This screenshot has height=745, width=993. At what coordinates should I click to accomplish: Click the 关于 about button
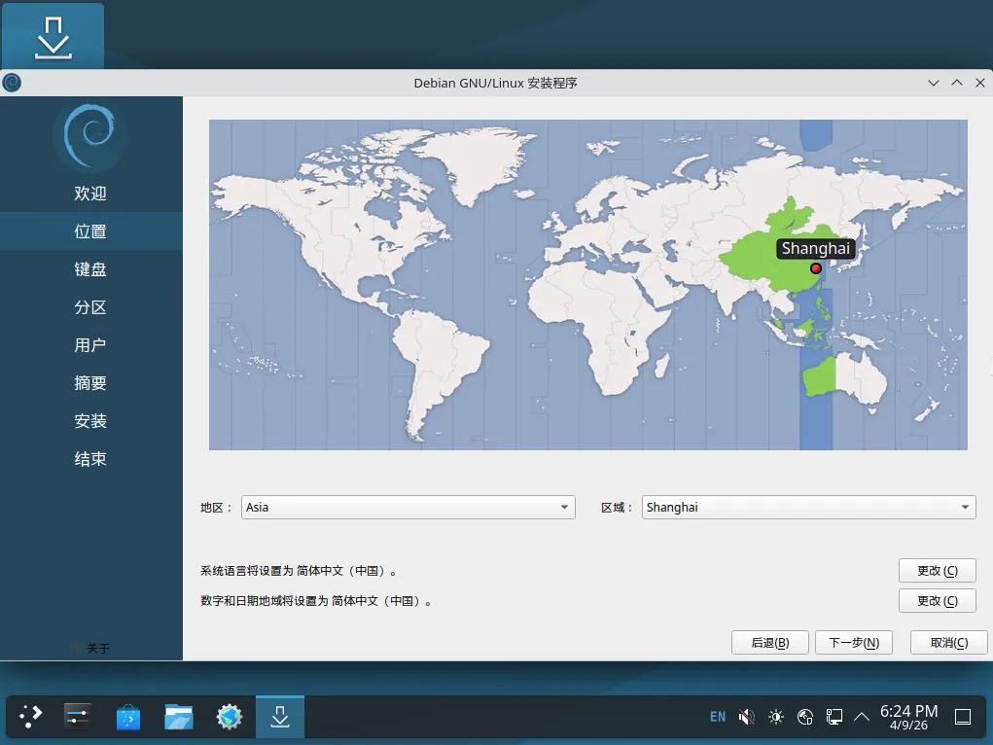pyautogui.click(x=91, y=648)
